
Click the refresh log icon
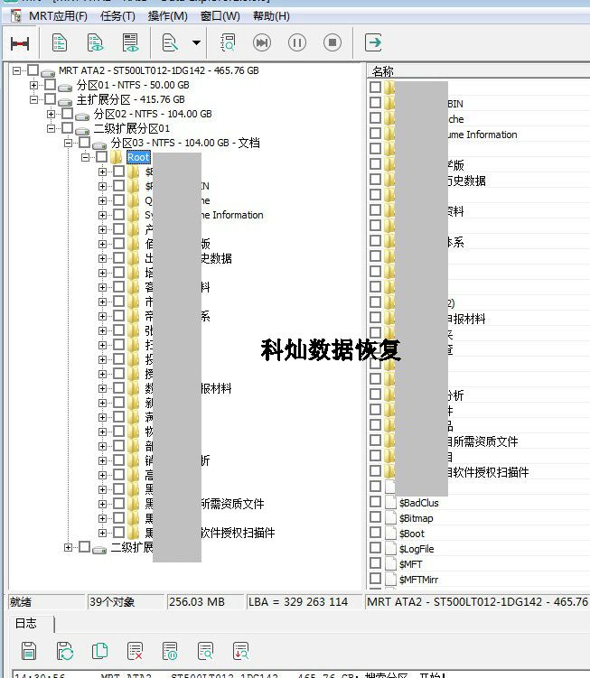[64, 651]
